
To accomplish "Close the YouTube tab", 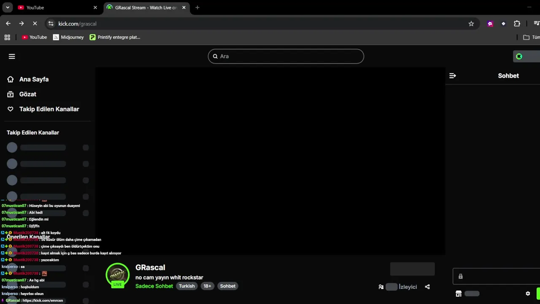I will point(95,8).
